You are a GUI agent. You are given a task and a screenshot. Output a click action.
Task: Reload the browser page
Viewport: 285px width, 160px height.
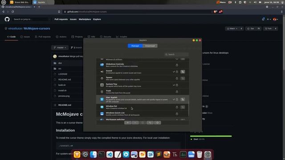tap(13, 12)
